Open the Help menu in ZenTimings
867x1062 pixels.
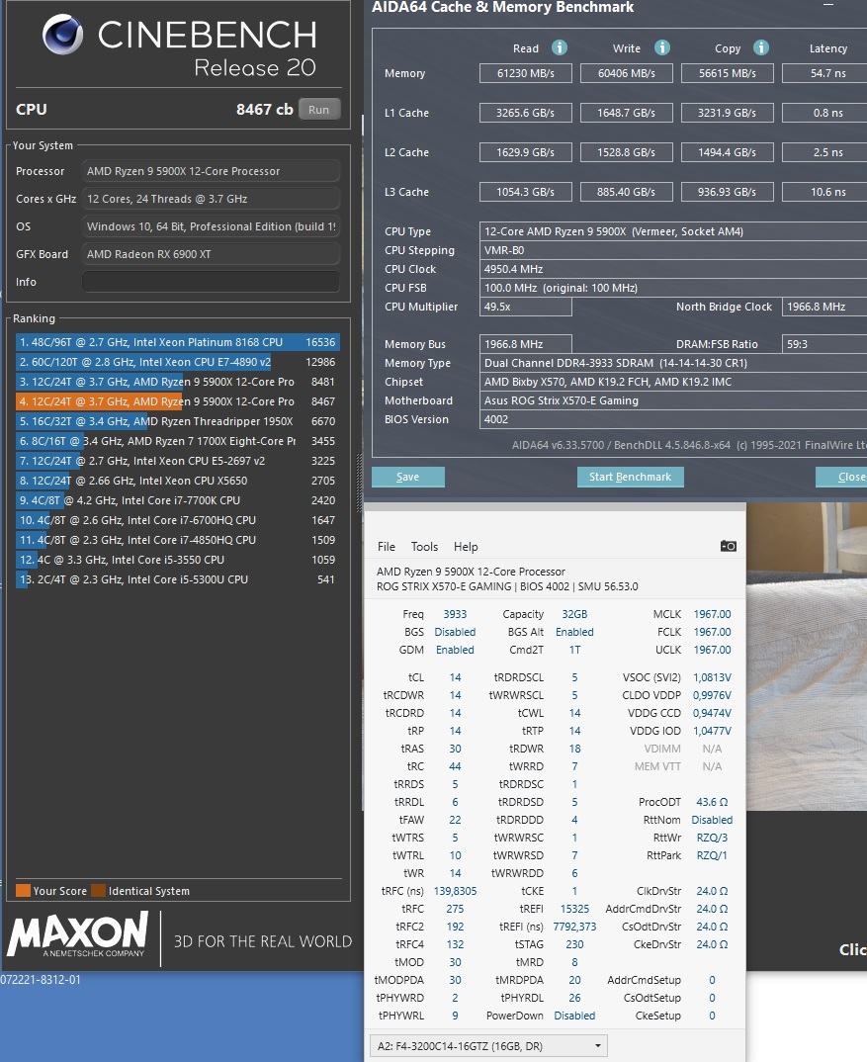coord(466,547)
